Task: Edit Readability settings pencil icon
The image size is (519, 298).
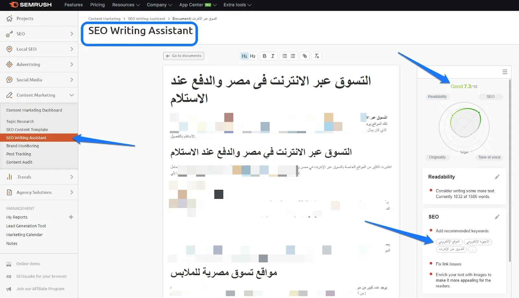Action: tap(497, 177)
